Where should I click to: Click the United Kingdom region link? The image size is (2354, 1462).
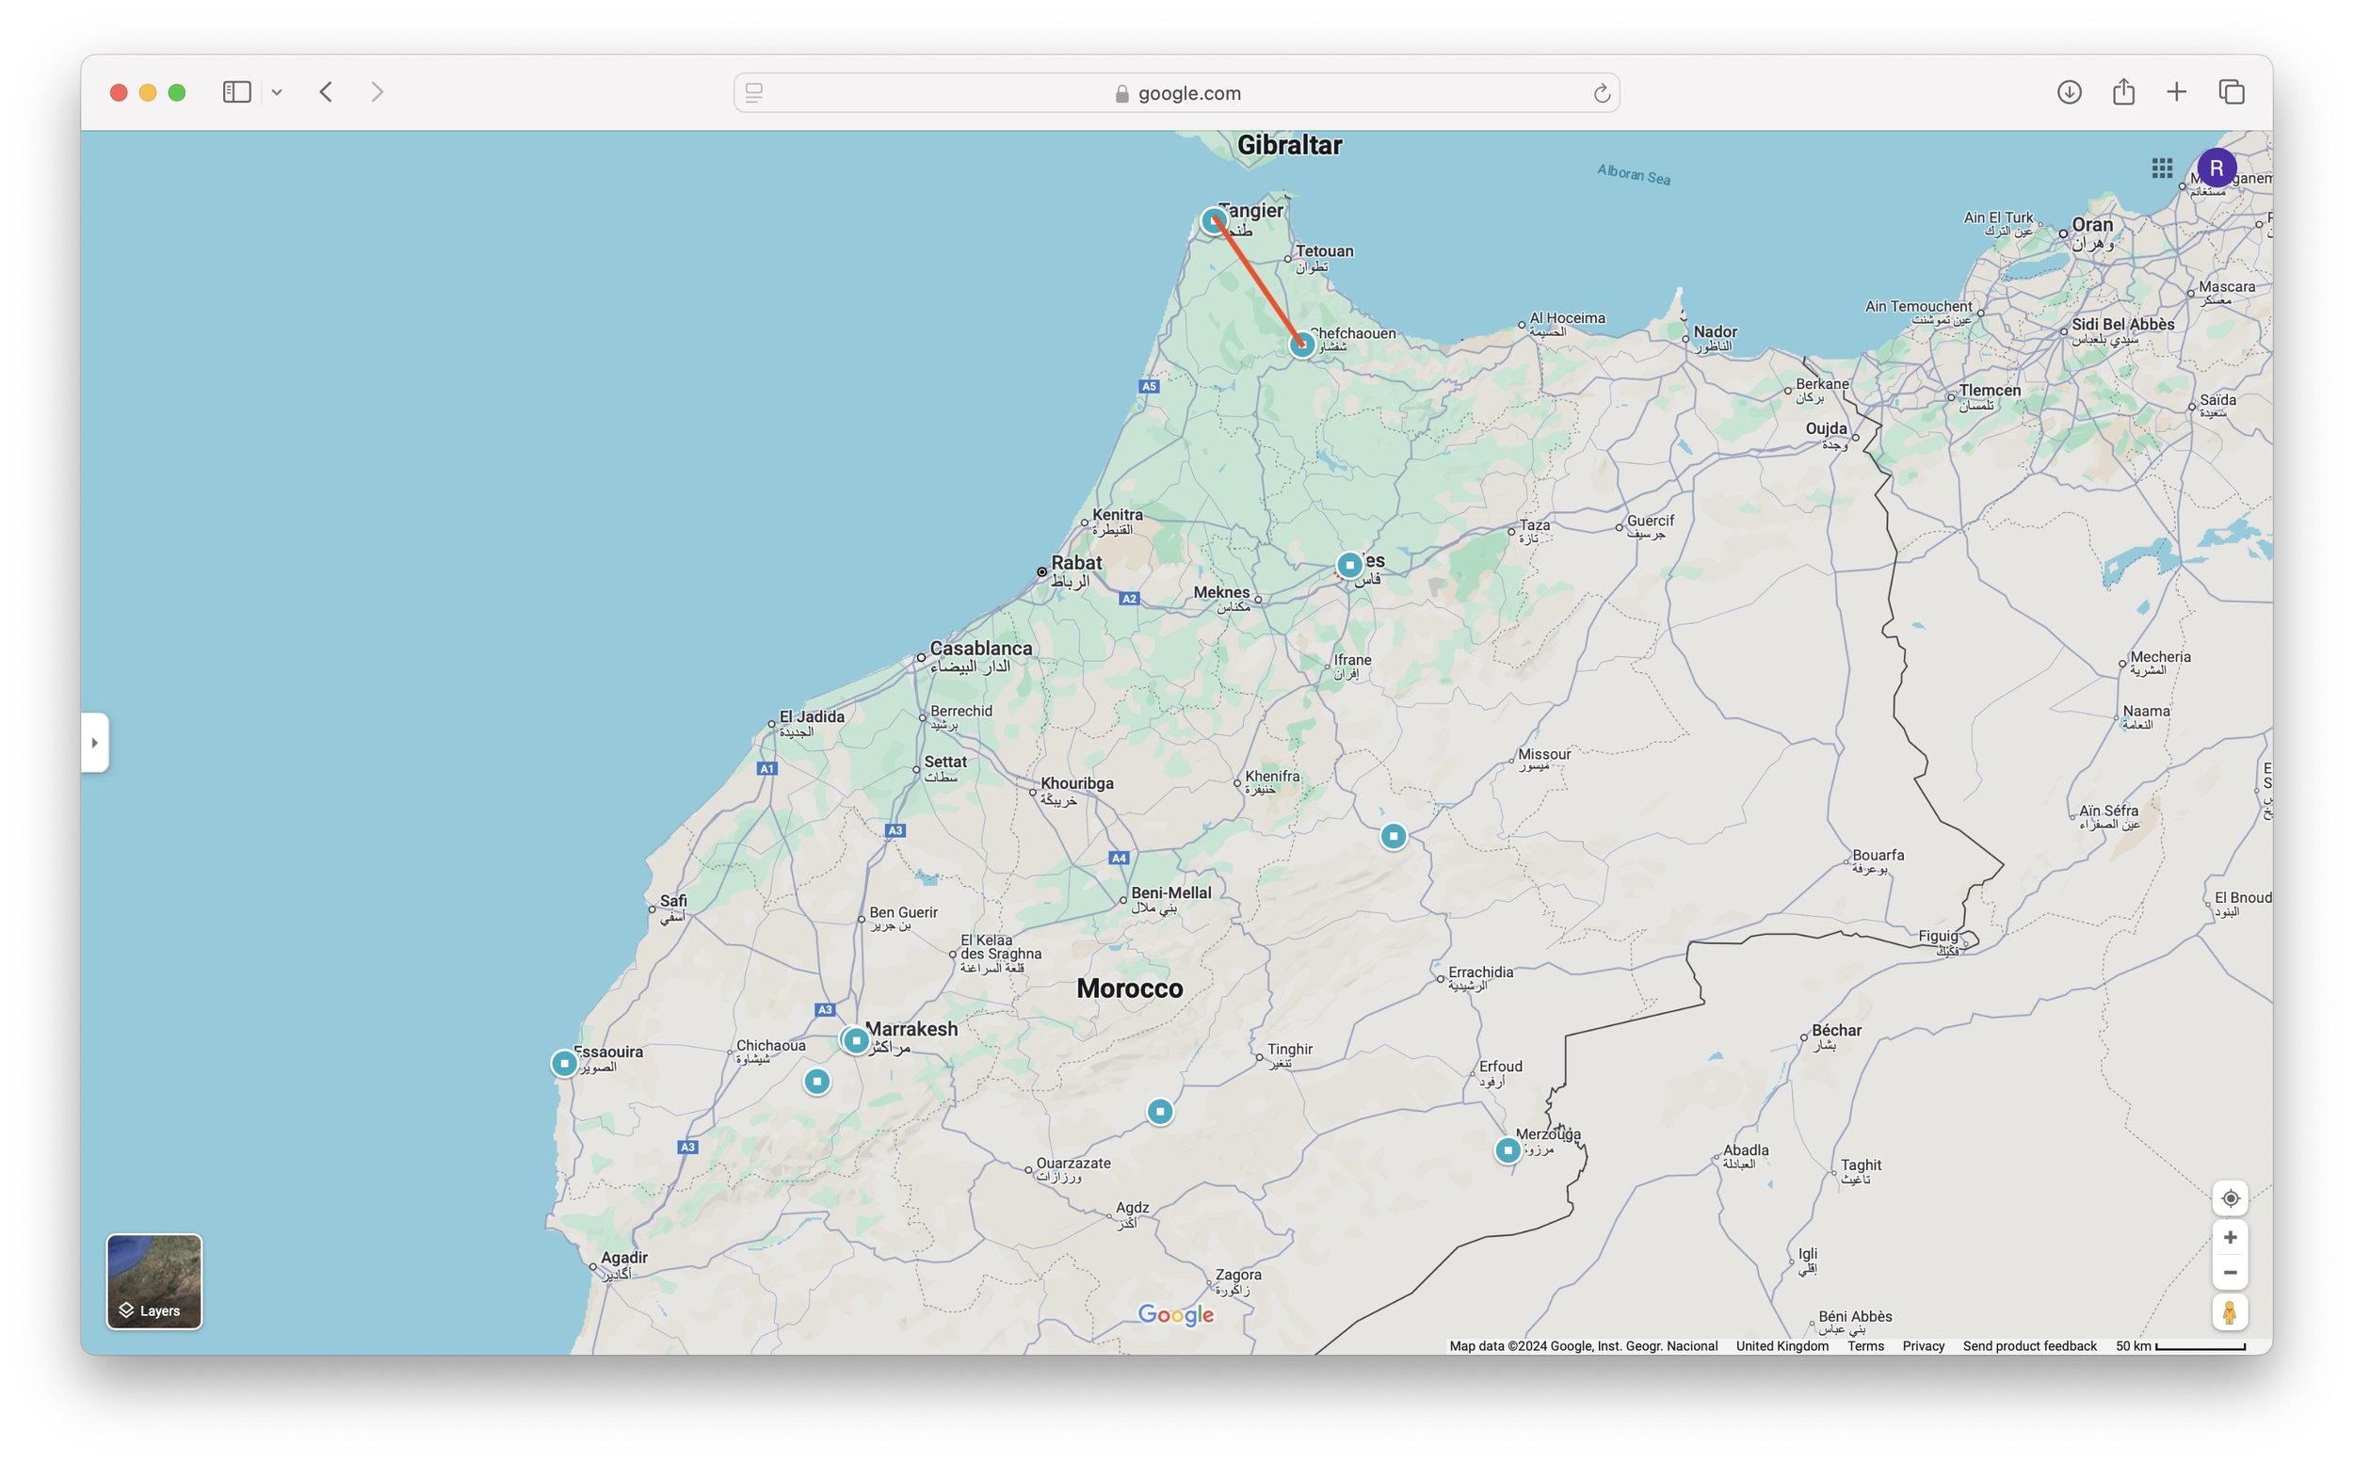pyautogui.click(x=1782, y=1346)
